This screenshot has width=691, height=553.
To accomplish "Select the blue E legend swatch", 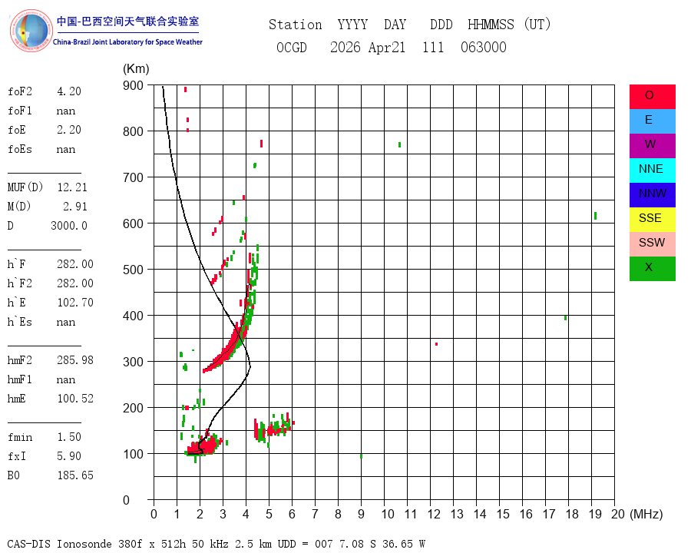I will (652, 121).
